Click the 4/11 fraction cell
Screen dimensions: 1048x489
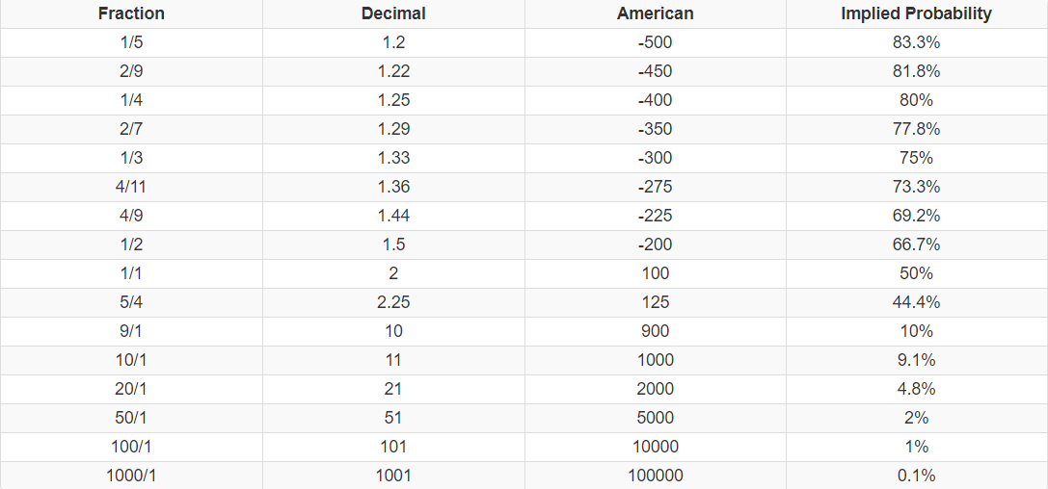[131, 187]
